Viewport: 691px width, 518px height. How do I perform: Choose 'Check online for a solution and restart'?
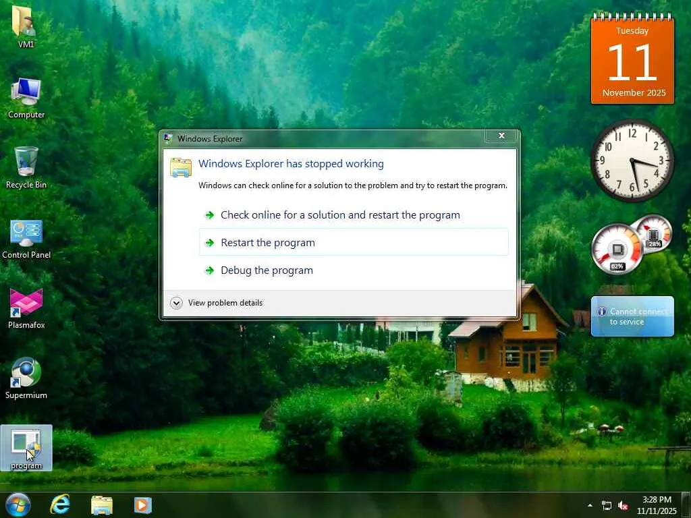[x=354, y=215]
